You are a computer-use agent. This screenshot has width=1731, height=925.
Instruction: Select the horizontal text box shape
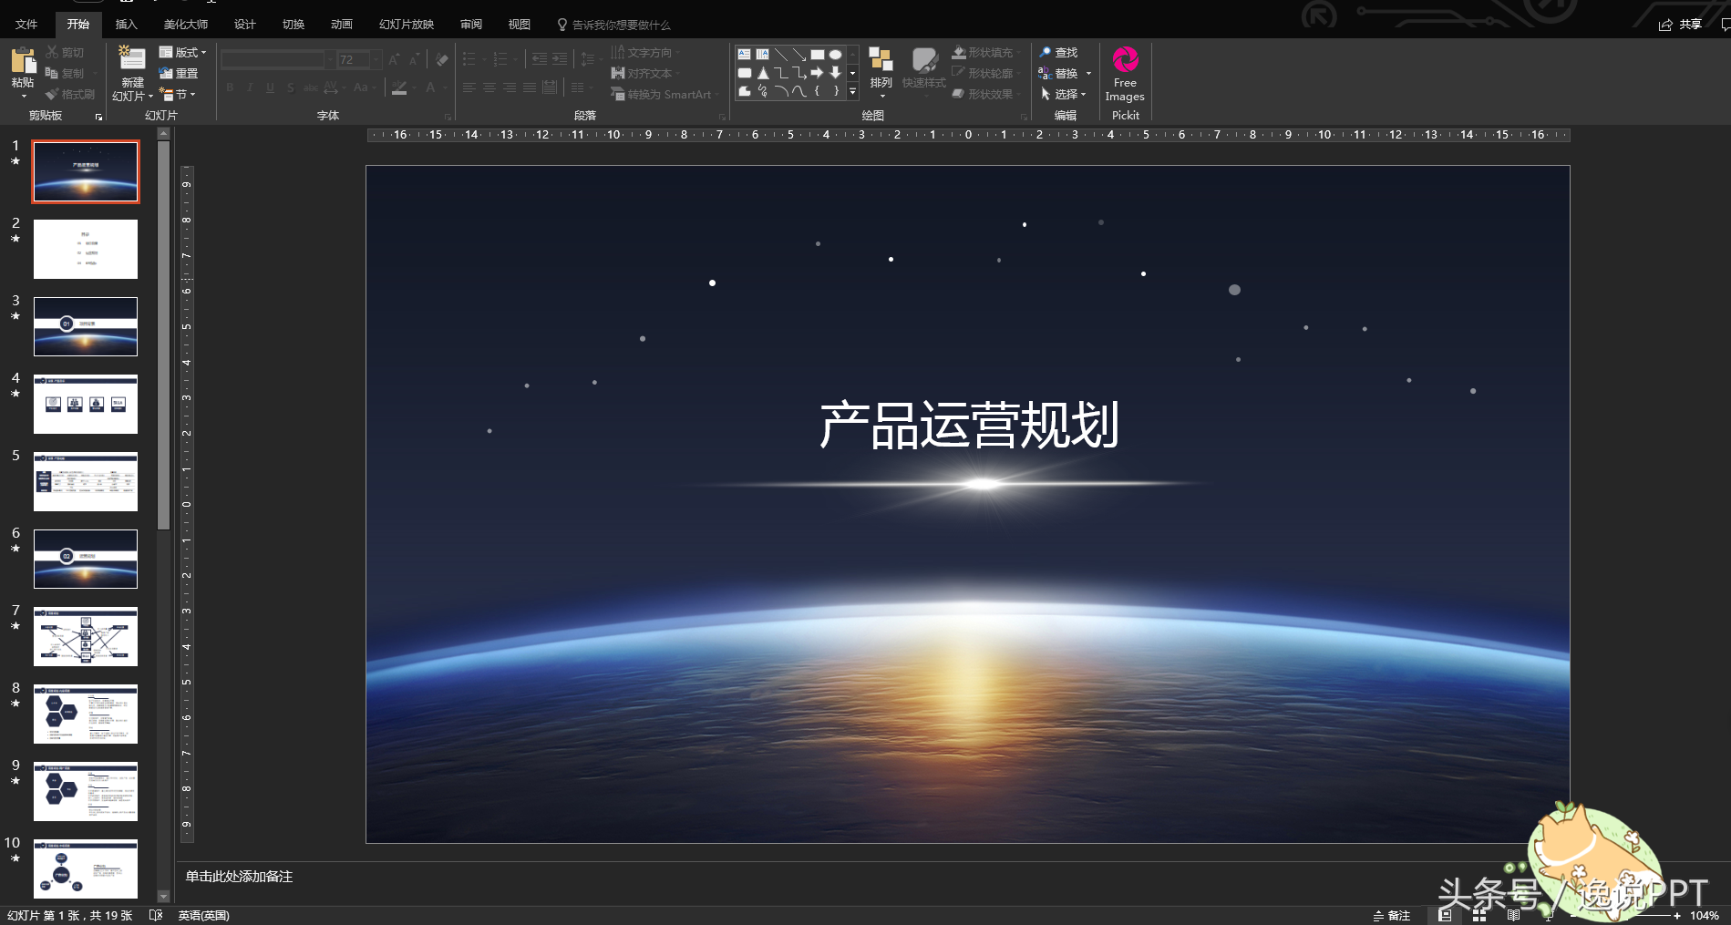click(745, 55)
